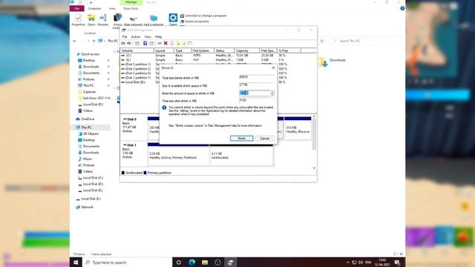Select Disk 1 3.34 GB primary partition
Viewport: 475px width, 267px height.
[178, 155]
